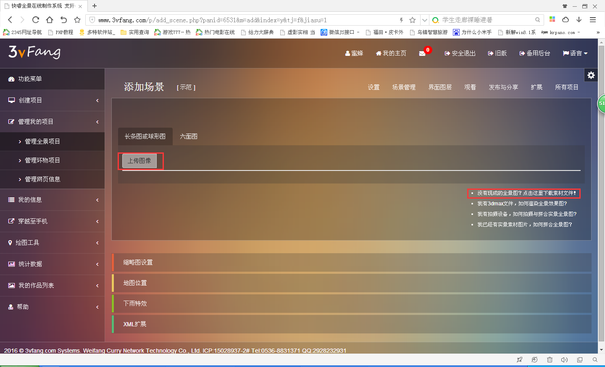Click the browser search input field
Screen dimensions: 605x367
(x=487, y=20)
